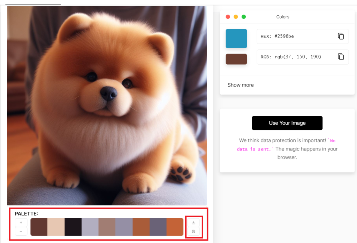
Task: Click the Colors panel title
Action: coord(283,17)
